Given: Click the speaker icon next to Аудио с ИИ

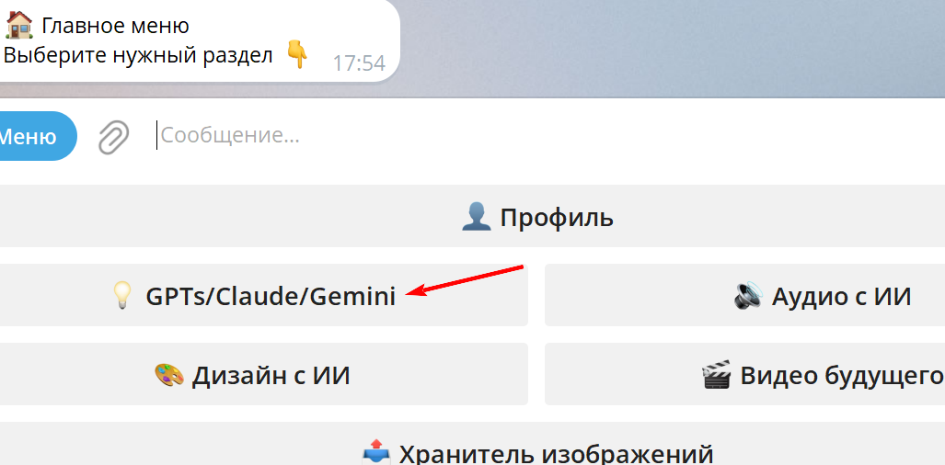Looking at the screenshot, I should (x=748, y=296).
